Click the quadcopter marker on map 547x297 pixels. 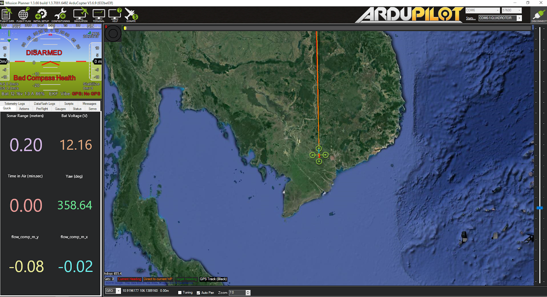pos(319,155)
